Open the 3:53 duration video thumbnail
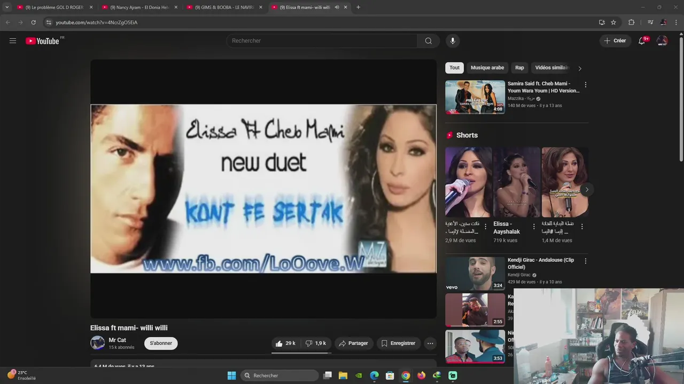The image size is (684, 384). point(475,346)
